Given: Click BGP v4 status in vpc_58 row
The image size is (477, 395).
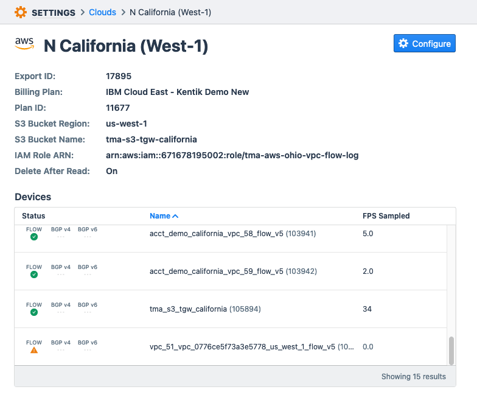Looking at the screenshot, I should pyautogui.click(x=61, y=232).
